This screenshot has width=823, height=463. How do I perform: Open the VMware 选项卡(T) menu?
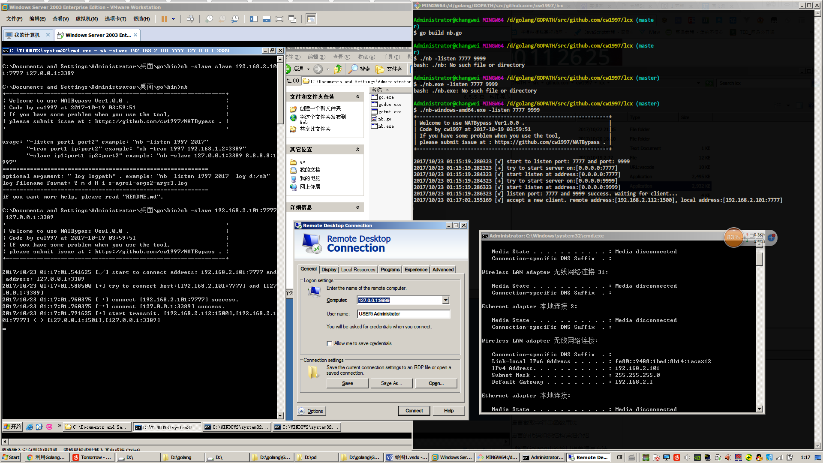point(115,19)
